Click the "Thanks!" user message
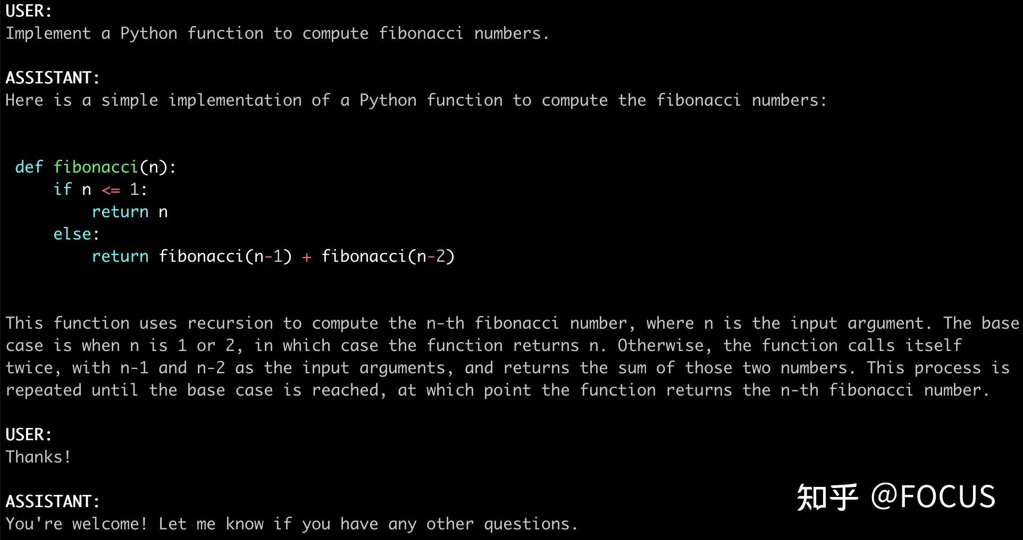 38,457
